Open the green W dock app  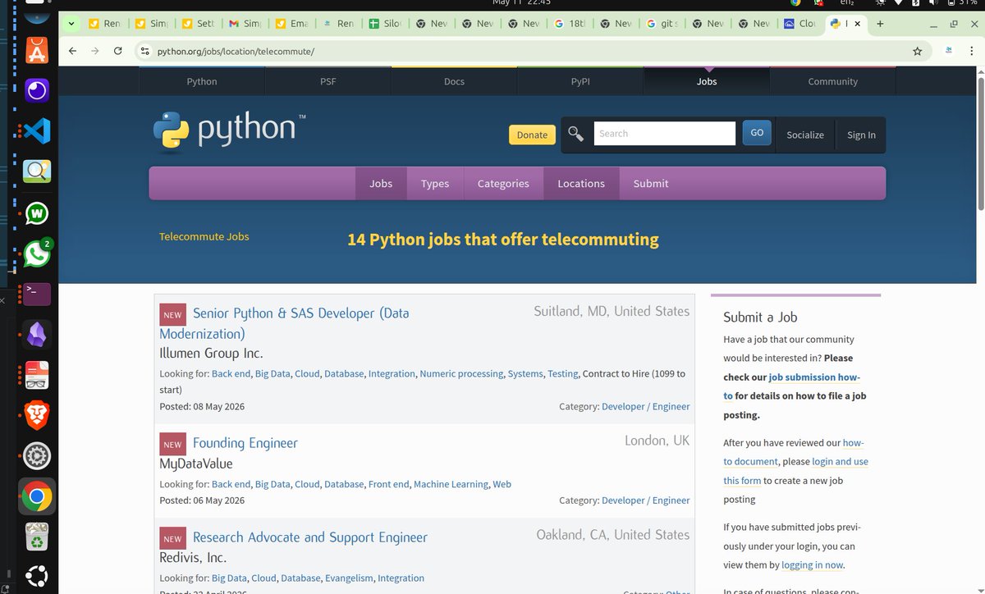tap(37, 213)
